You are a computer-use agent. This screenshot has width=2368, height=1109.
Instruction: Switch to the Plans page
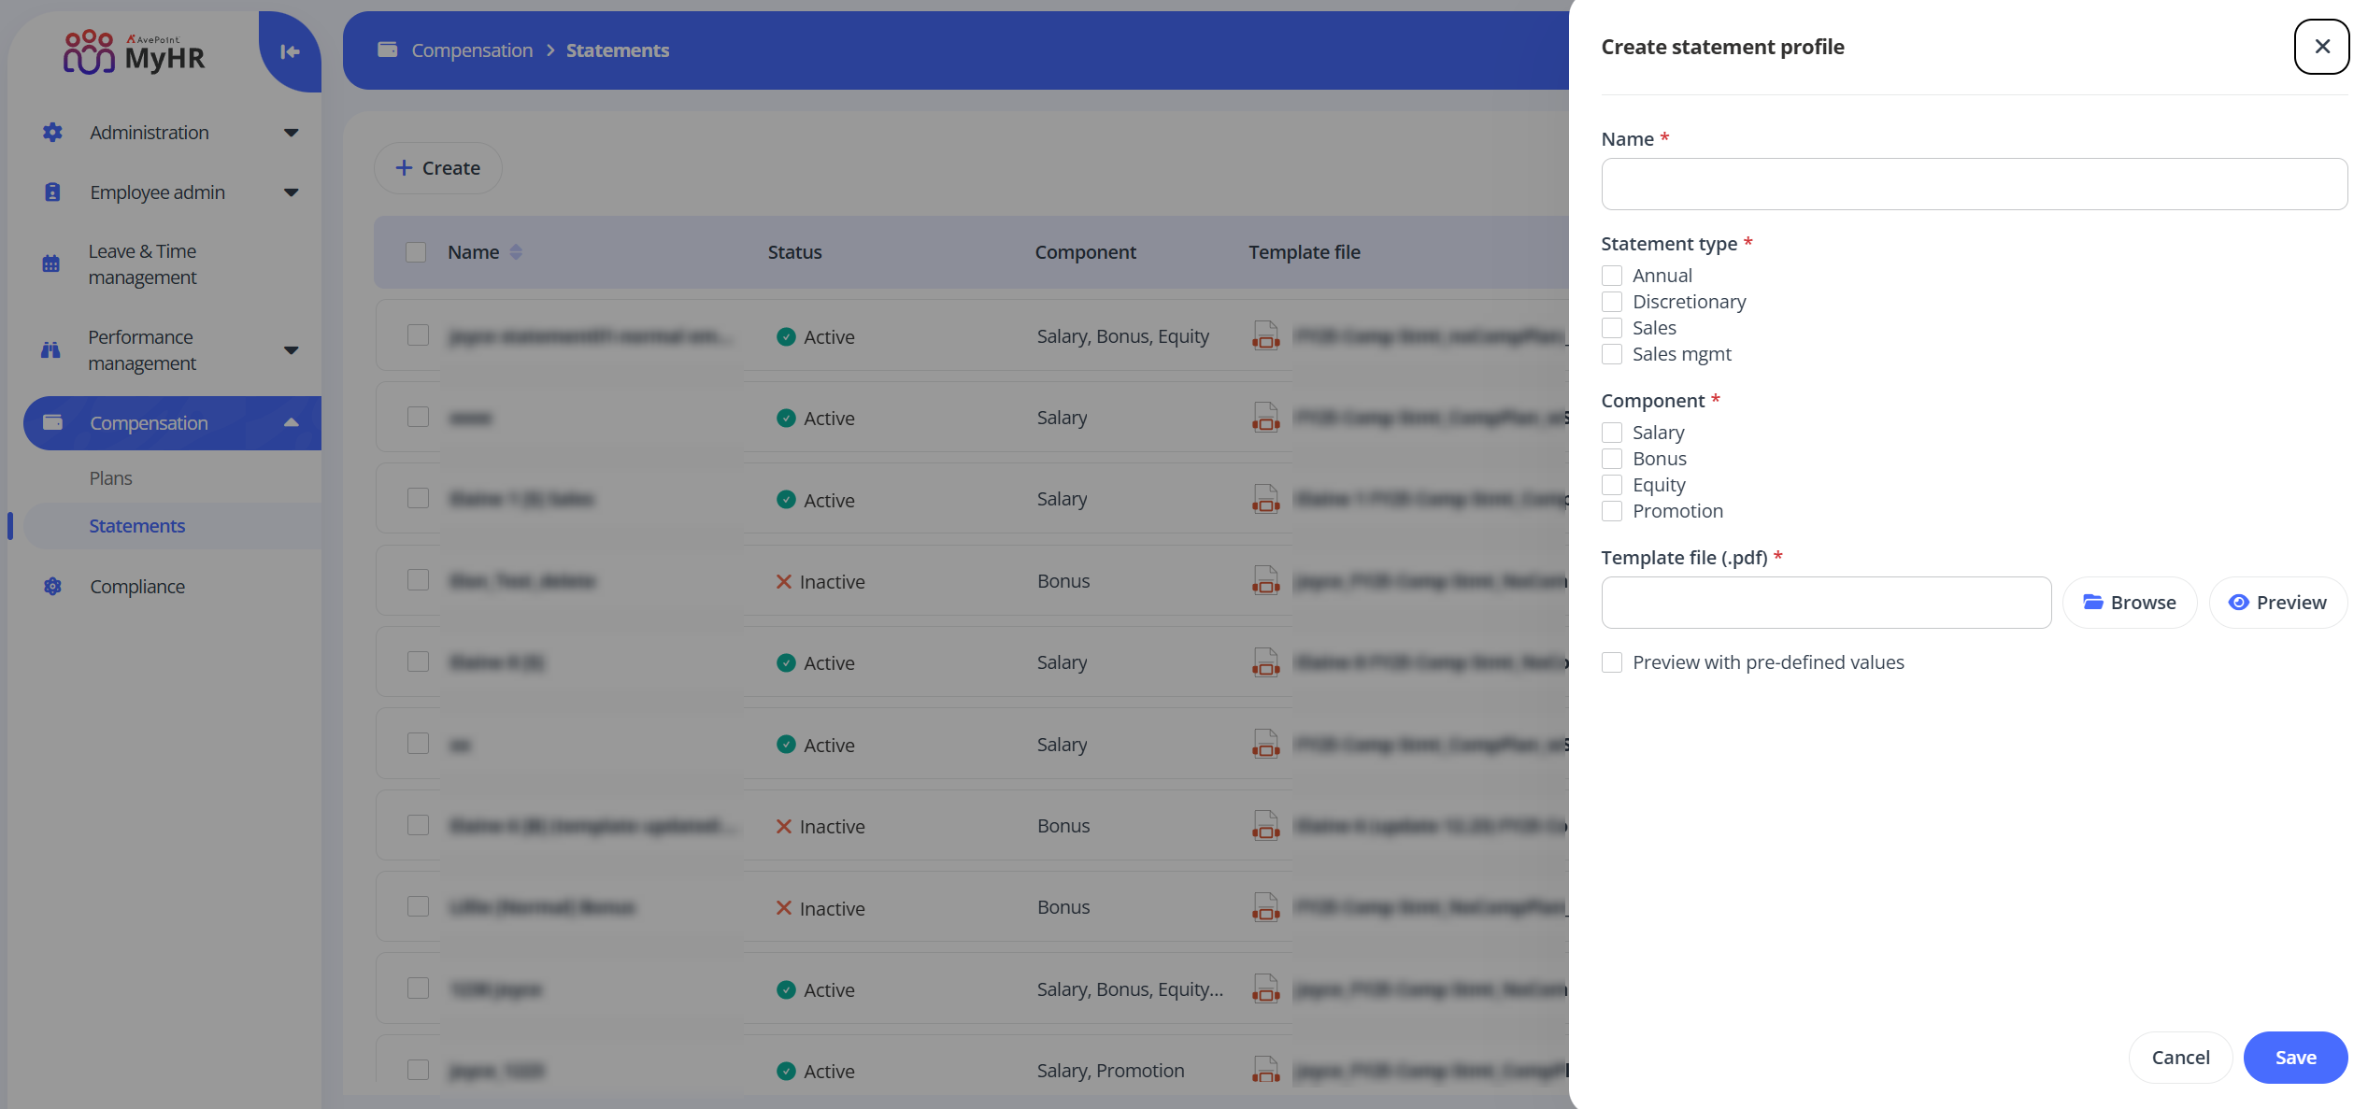pyautogui.click(x=109, y=477)
